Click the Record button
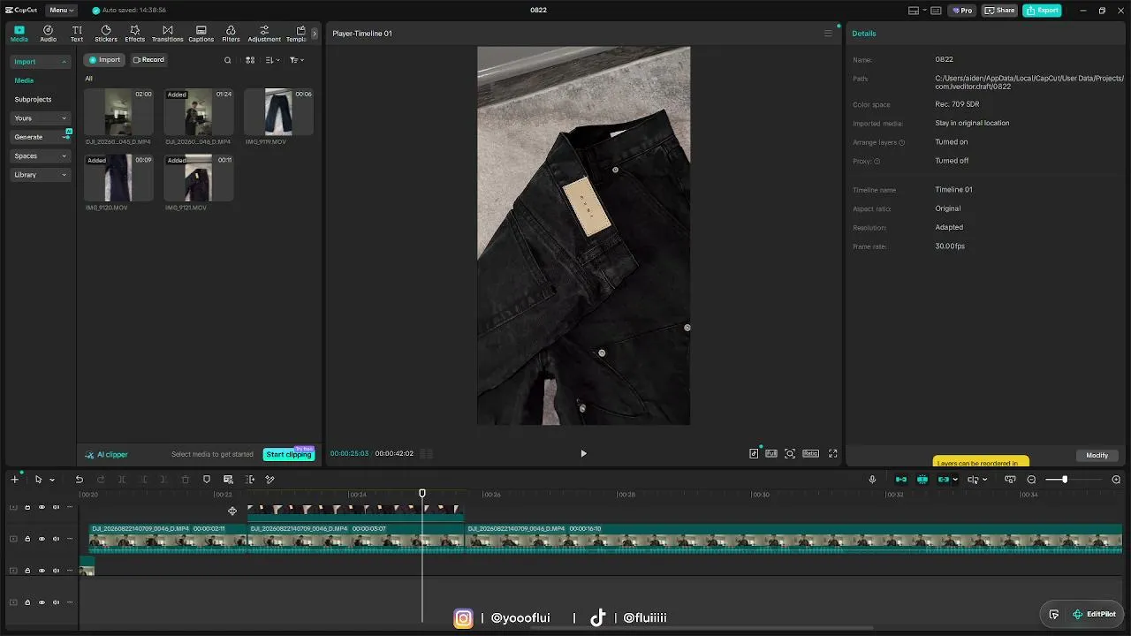This screenshot has height=636, width=1131. [148, 60]
